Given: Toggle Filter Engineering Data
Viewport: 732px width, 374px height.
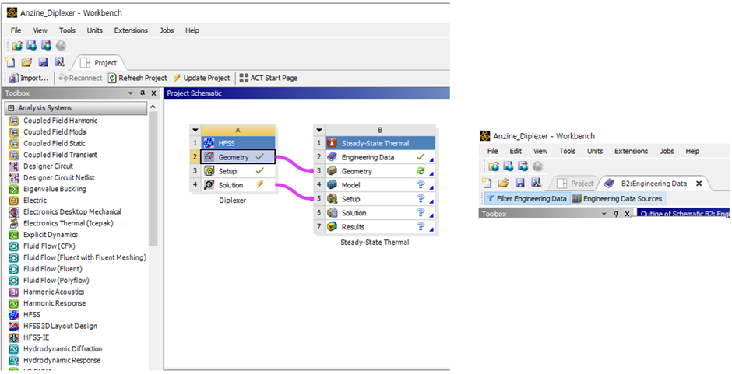Looking at the screenshot, I should pyautogui.click(x=526, y=198).
